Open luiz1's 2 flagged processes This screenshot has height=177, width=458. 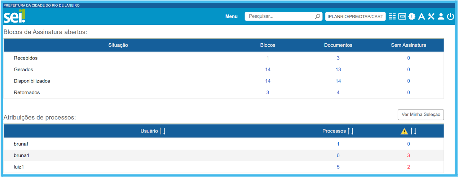pos(408,167)
